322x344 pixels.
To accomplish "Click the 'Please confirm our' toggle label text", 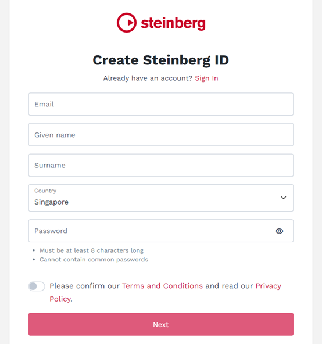I will (x=84, y=286).
